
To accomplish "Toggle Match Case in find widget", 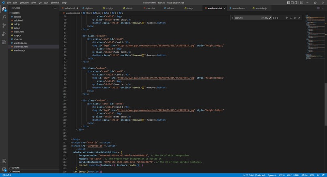I will [262, 18].
